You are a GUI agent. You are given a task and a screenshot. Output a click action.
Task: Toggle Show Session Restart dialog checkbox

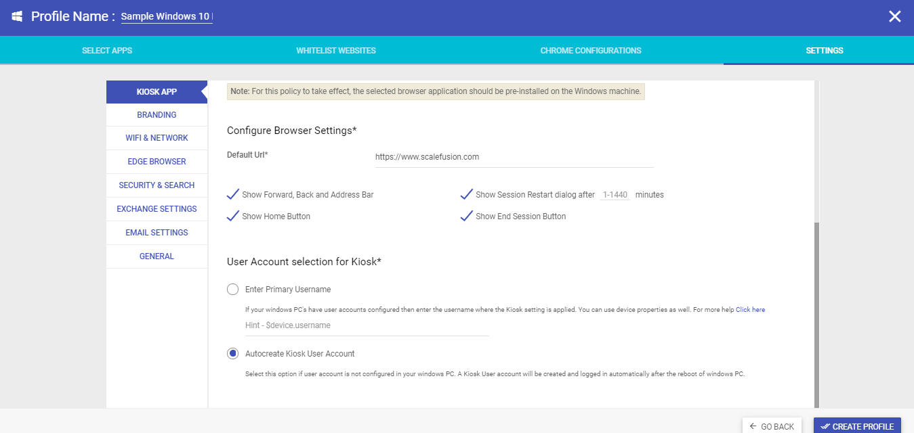[x=466, y=195]
